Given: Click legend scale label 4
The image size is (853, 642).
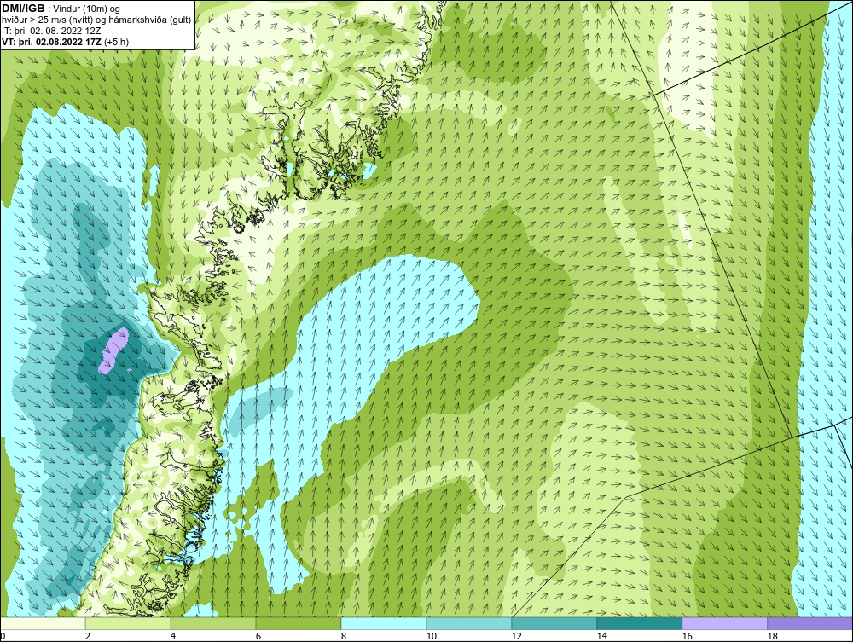Looking at the screenshot, I should [173, 636].
